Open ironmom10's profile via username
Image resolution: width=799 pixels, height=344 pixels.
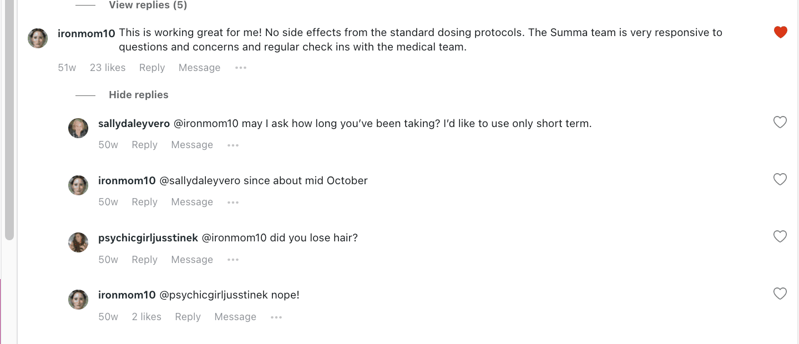click(86, 33)
